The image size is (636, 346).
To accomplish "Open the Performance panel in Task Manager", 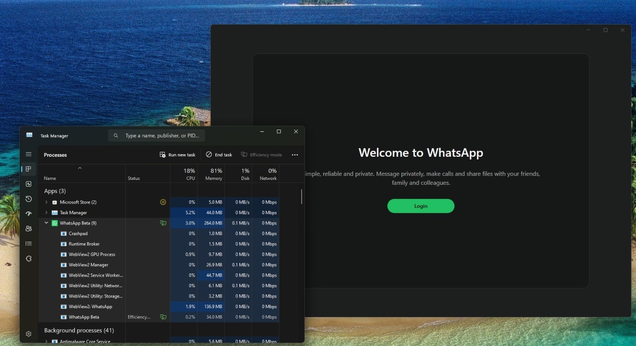I will point(29,184).
